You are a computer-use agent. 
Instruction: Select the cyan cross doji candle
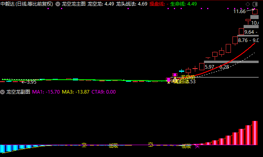pos(181,71)
